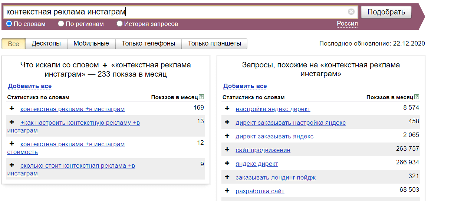The height and width of the screenshot is (201, 451).
Task: Switch to the 'Все' devices tab
Action: coord(13,44)
